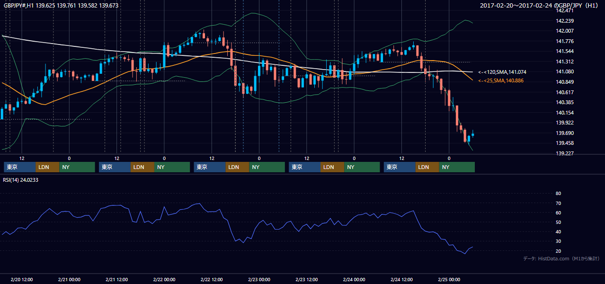This screenshot has height=284, width=605.
Task: Click the LDN session box for 2/20
Action: (47, 167)
